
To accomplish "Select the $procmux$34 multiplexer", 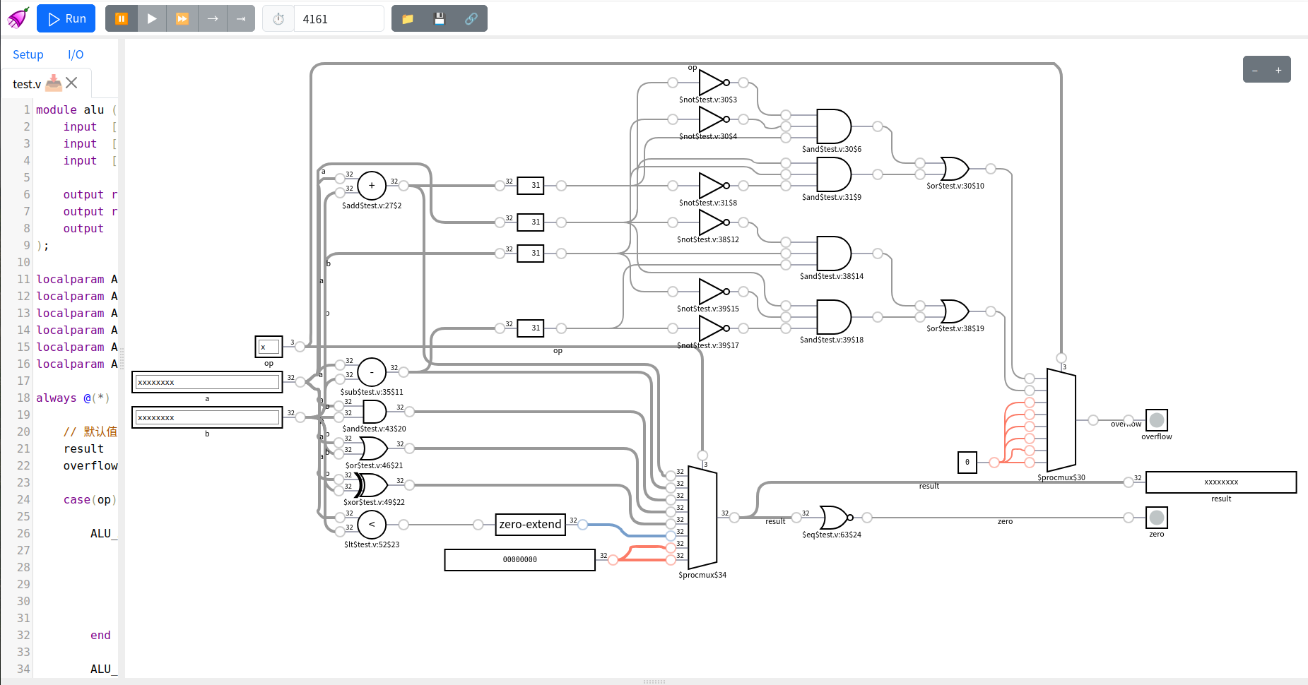I will click(702, 518).
